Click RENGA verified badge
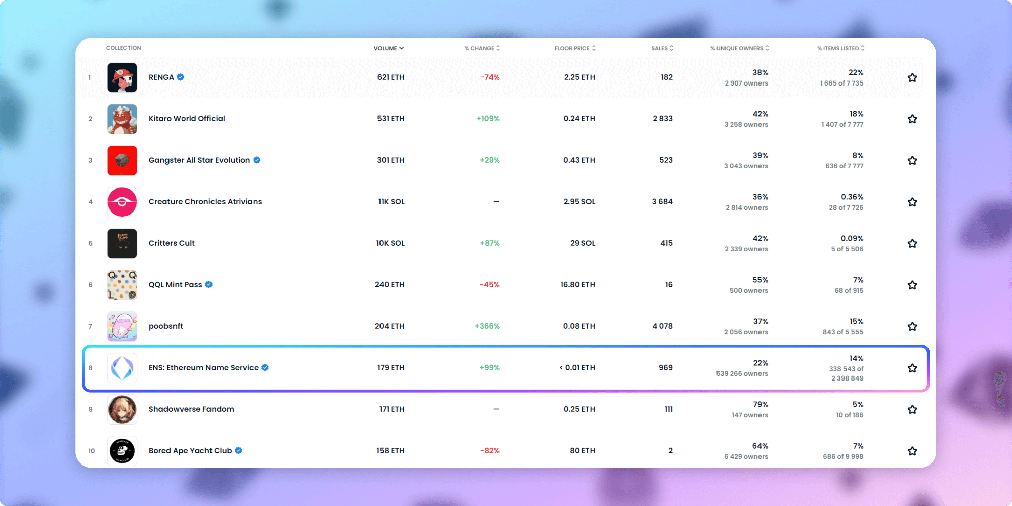Viewport: 1012px width, 506px height. pos(181,77)
